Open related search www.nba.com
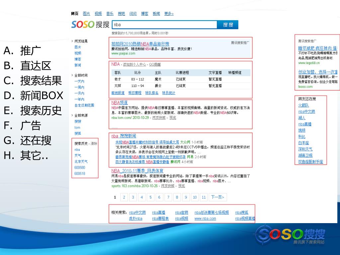The height and width of the screenshot is (255, 340). 205,218
